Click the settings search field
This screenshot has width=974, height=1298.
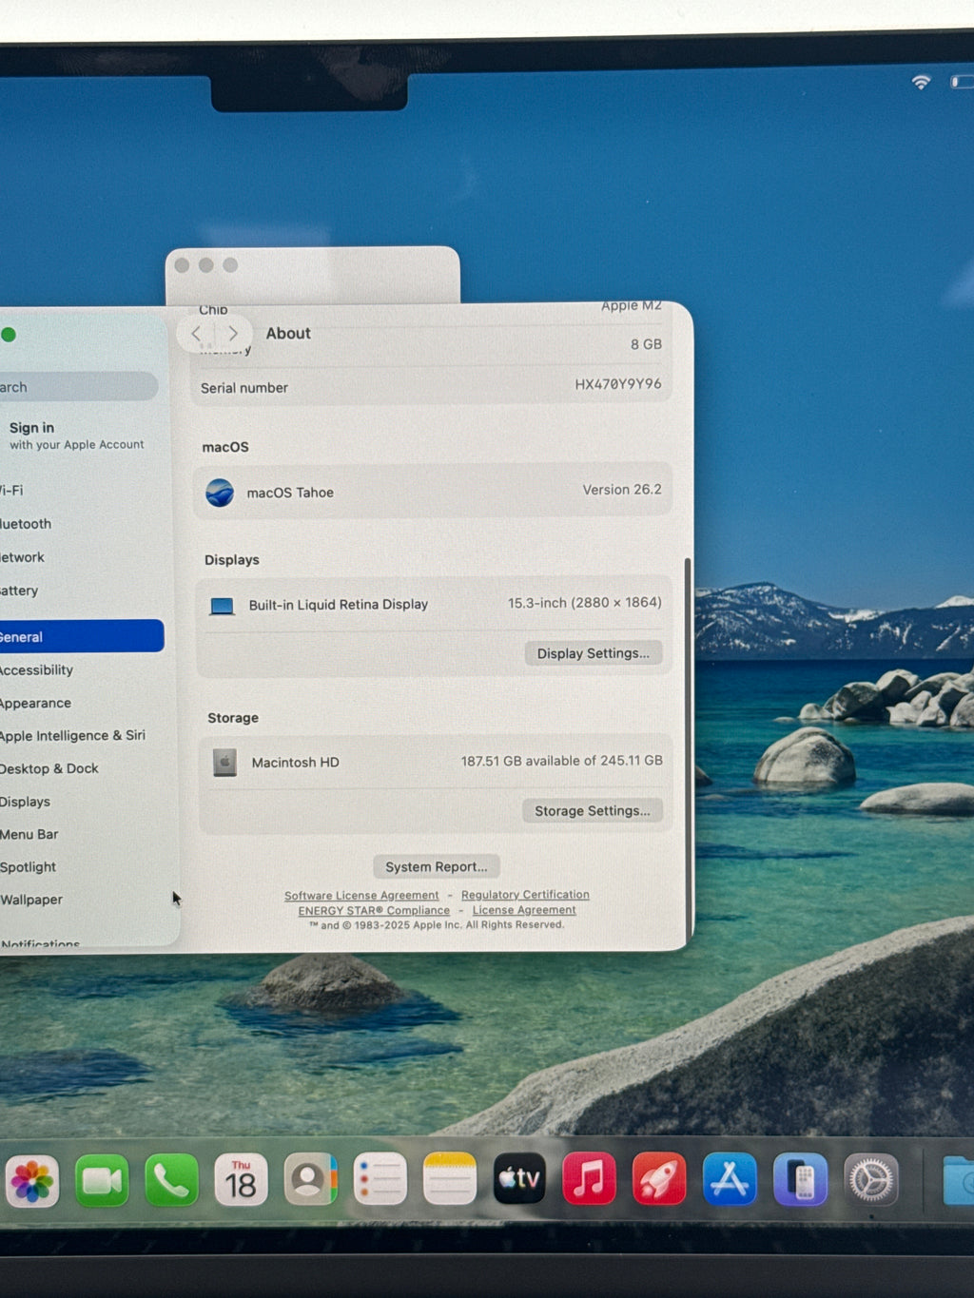tap(78, 386)
